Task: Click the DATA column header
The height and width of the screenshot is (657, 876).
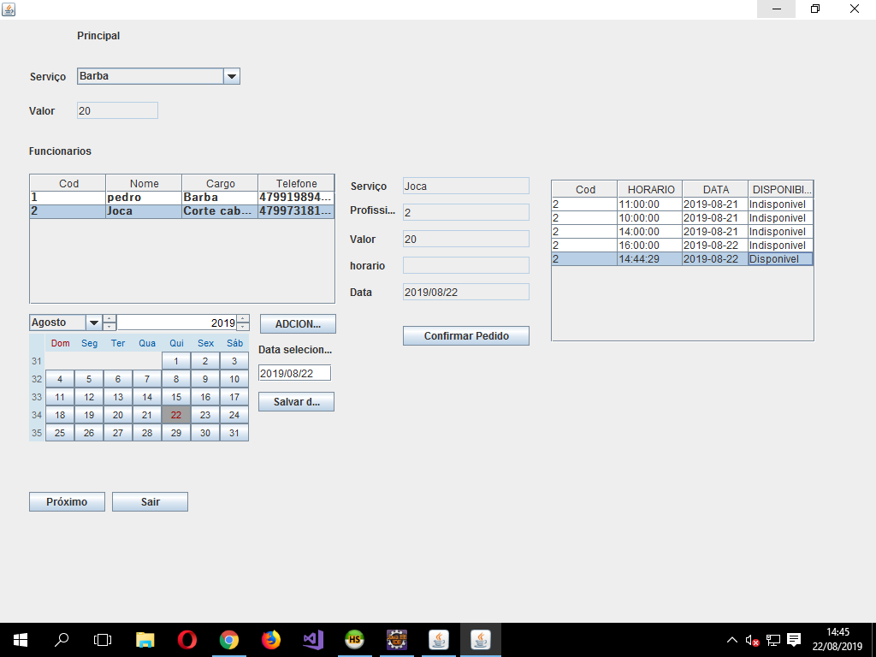Action: (715, 189)
